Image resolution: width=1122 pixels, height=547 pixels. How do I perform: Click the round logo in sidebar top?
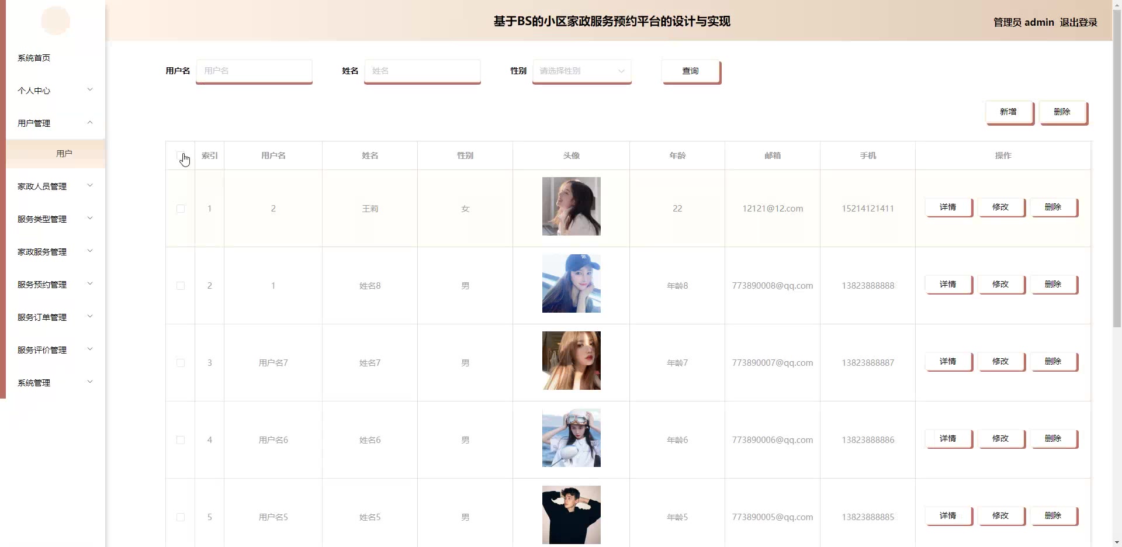click(56, 21)
